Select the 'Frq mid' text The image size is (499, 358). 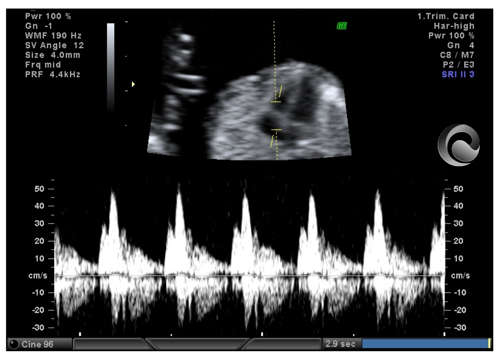43,65
